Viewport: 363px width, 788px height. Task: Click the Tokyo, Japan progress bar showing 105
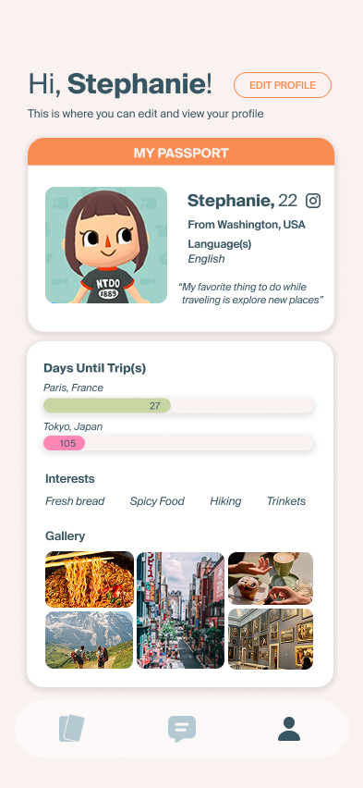coord(179,443)
